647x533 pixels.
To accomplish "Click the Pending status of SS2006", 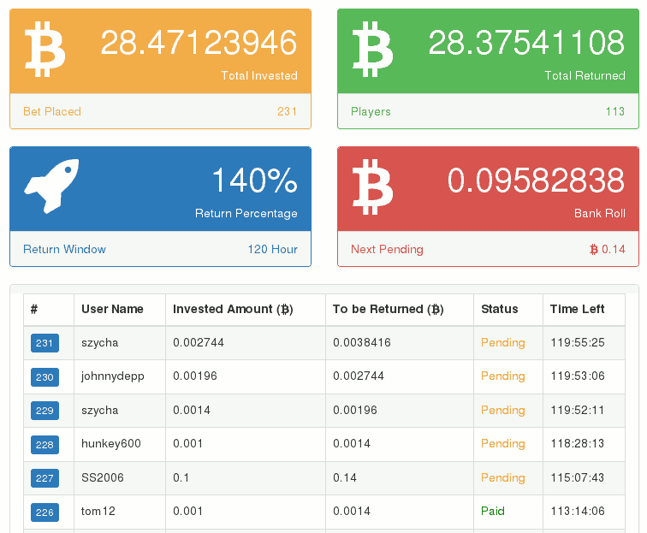I will coord(503,477).
